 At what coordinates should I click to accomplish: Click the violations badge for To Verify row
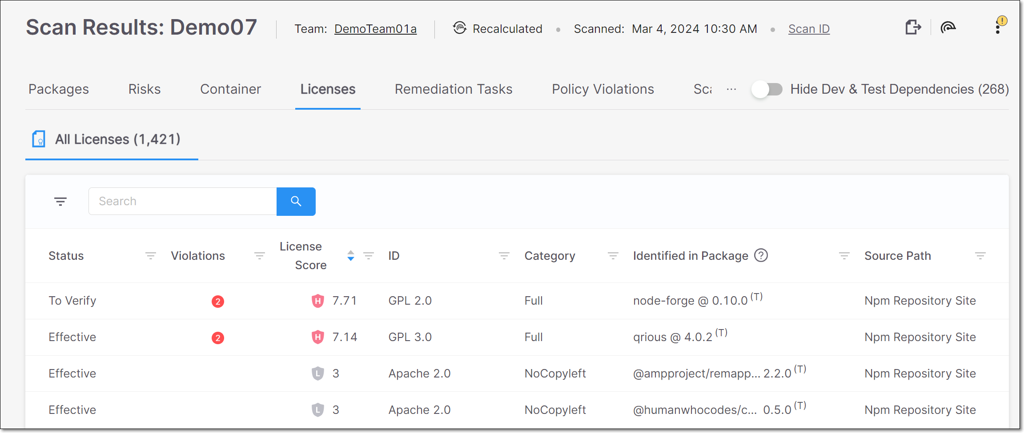coord(218,302)
